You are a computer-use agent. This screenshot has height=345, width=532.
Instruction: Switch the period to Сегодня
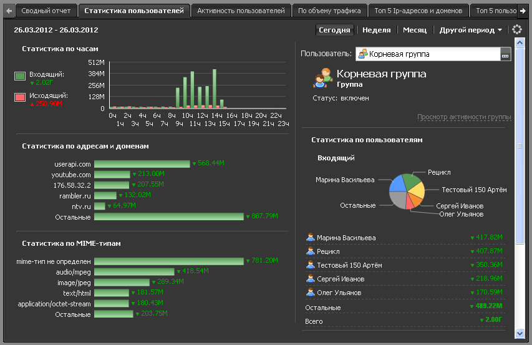pos(335,30)
